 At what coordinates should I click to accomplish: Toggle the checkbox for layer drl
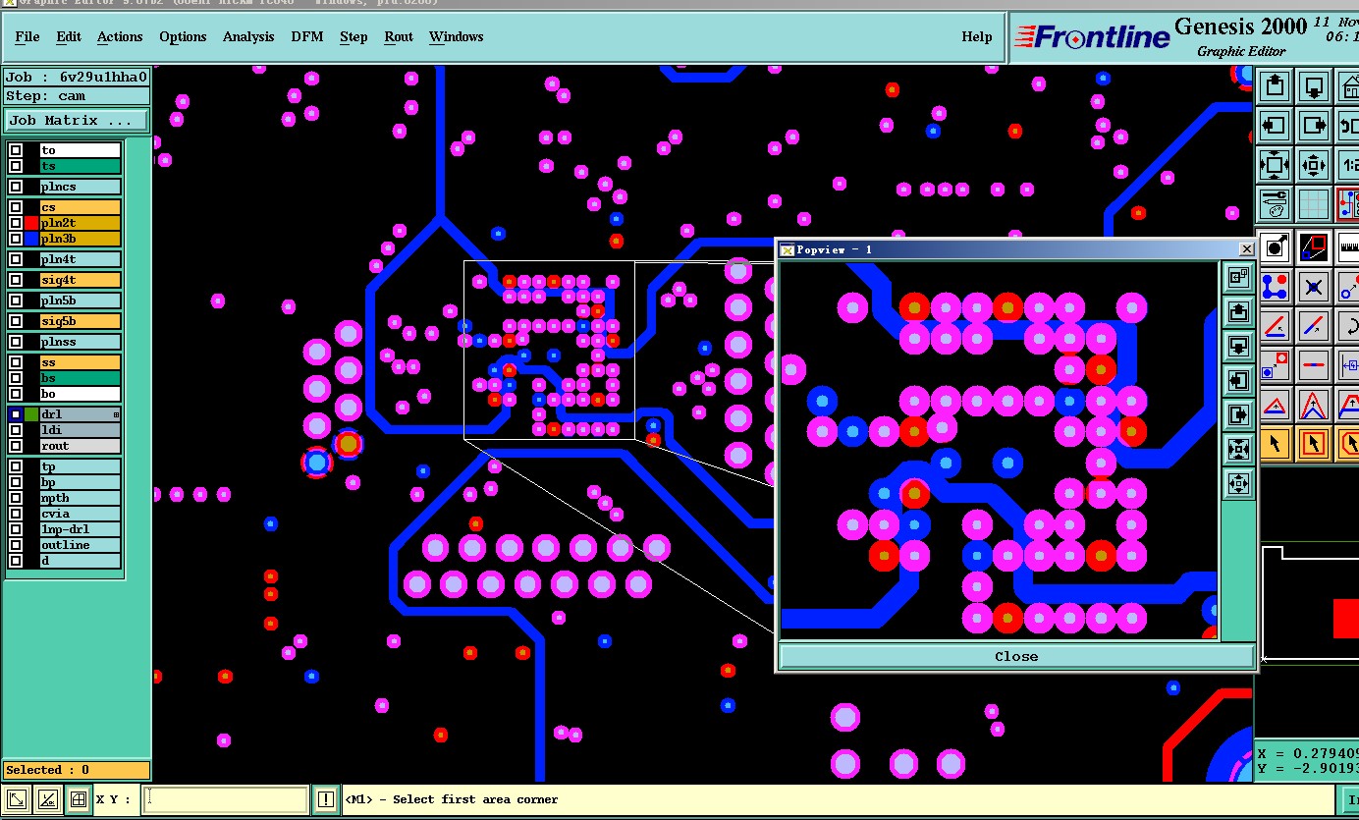(x=16, y=414)
